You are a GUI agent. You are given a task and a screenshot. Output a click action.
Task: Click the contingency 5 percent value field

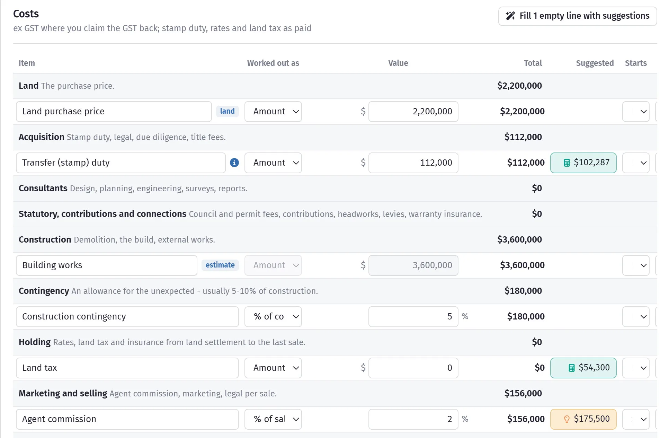tap(413, 316)
